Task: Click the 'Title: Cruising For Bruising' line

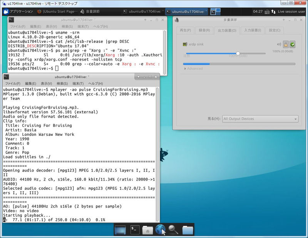Action: click(39, 125)
